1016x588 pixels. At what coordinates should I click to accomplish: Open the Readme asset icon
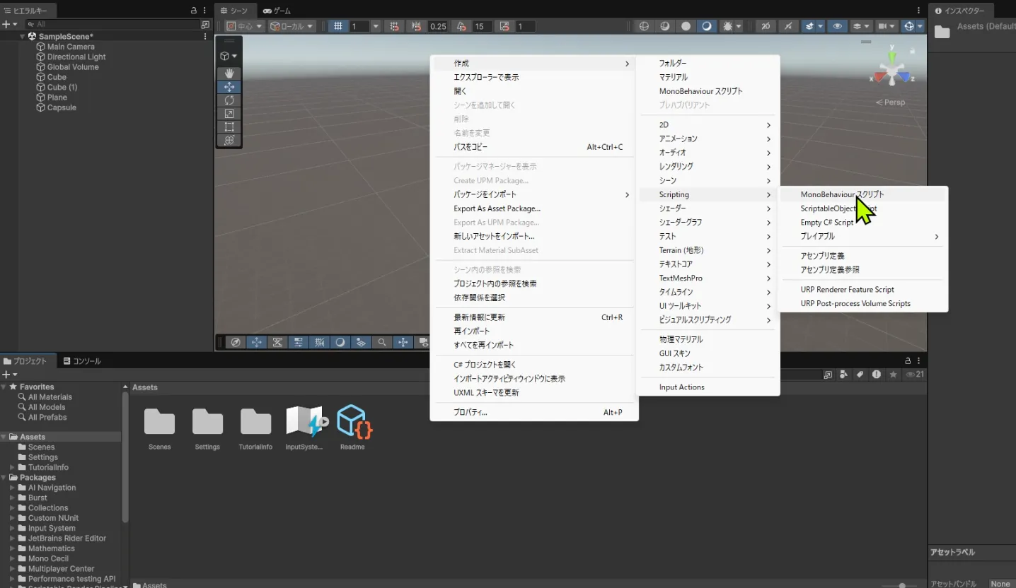(x=353, y=422)
